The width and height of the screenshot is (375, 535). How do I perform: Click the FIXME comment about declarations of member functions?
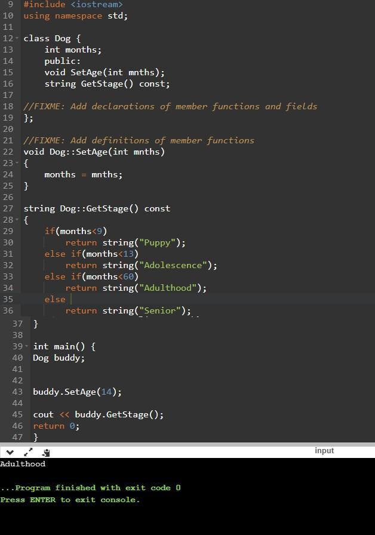click(x=170, y=106)
